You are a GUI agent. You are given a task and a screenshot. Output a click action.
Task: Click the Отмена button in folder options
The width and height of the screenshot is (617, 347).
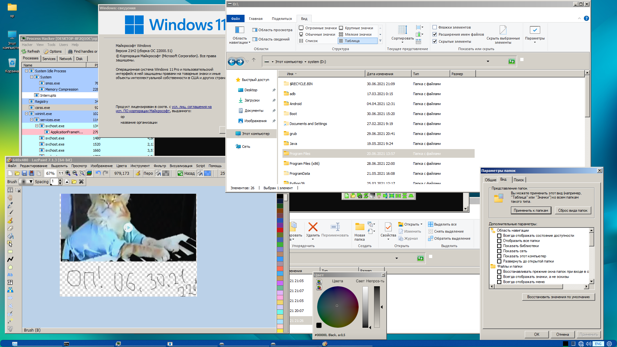click(562, 334)
